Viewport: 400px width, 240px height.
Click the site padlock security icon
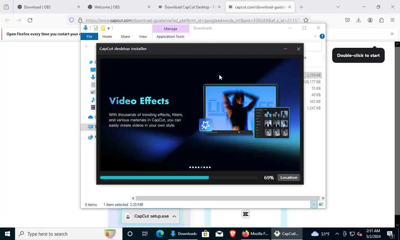click(x=80, y=20)
